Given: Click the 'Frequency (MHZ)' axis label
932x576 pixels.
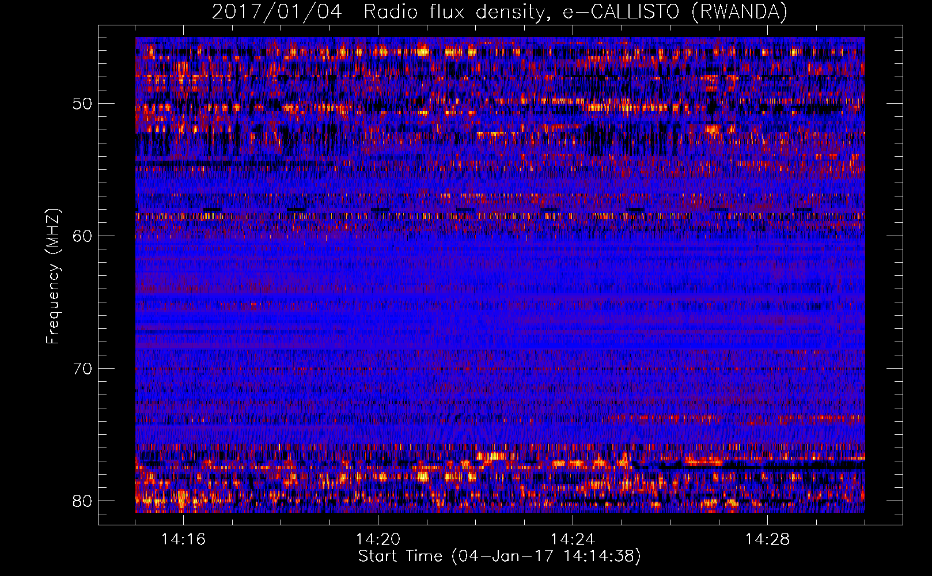Looking at the screenshot, I should [x=53, y=276].
